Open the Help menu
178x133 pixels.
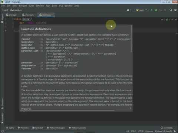77,6
